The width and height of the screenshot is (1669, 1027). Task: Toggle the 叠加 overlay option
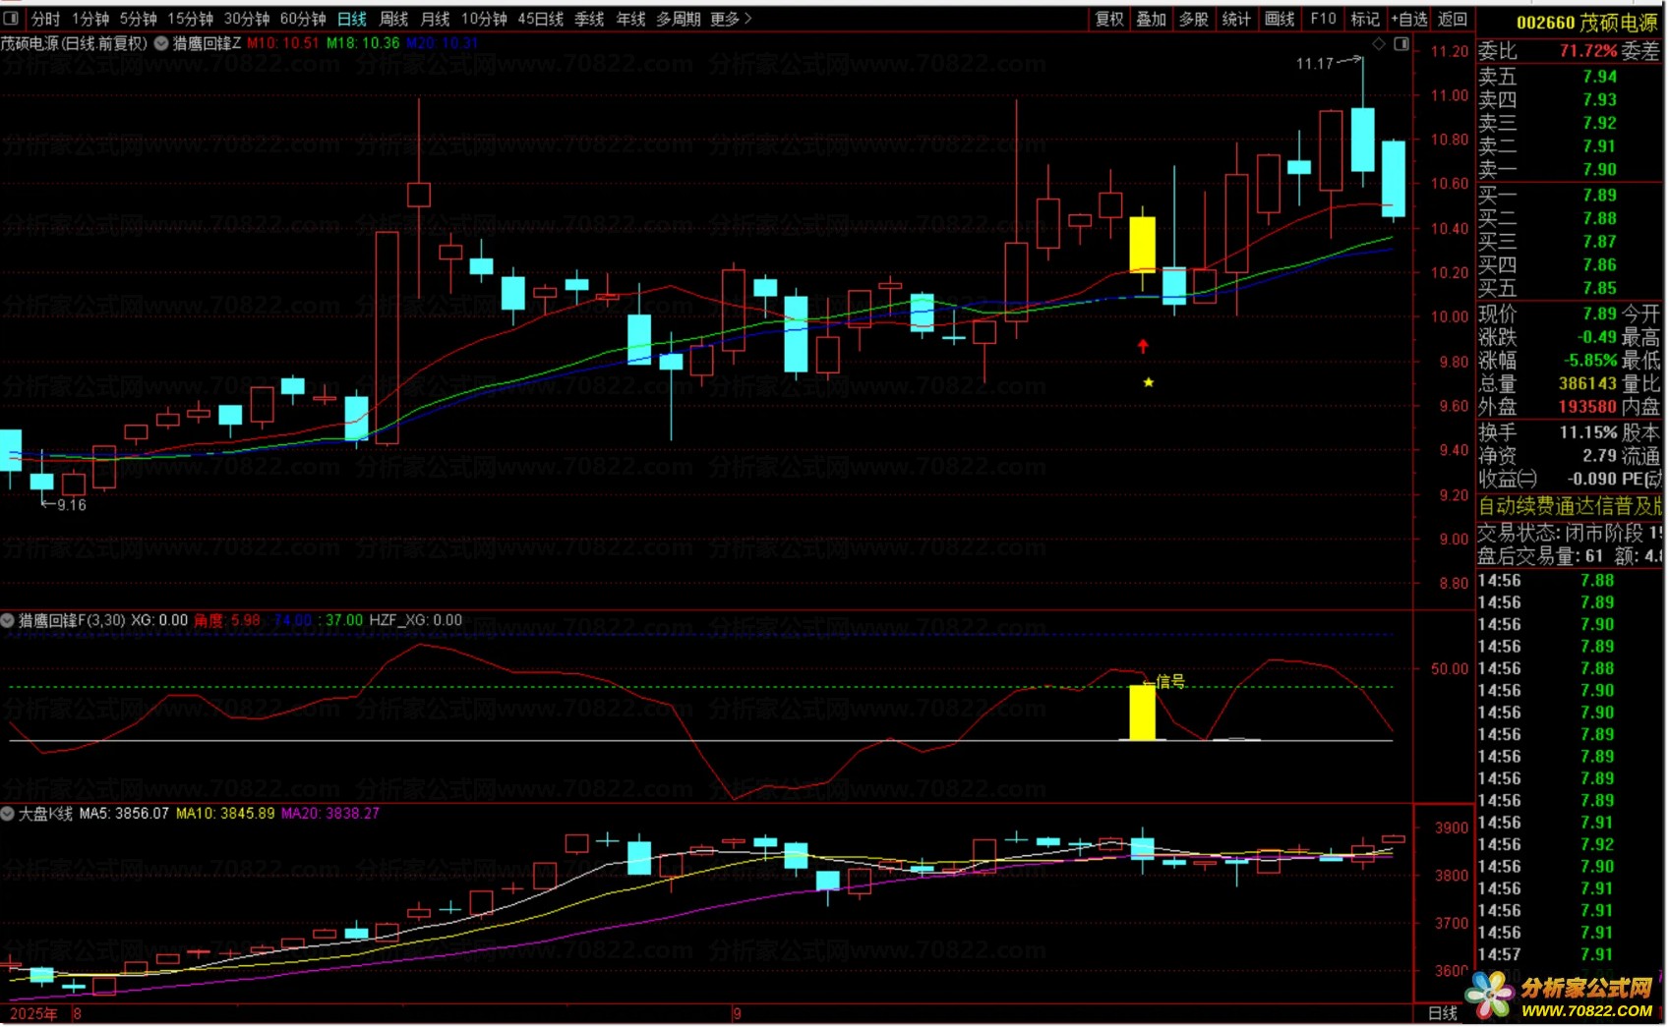pos(1152,19)
